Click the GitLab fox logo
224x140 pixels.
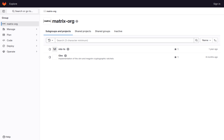coord(4,4)
